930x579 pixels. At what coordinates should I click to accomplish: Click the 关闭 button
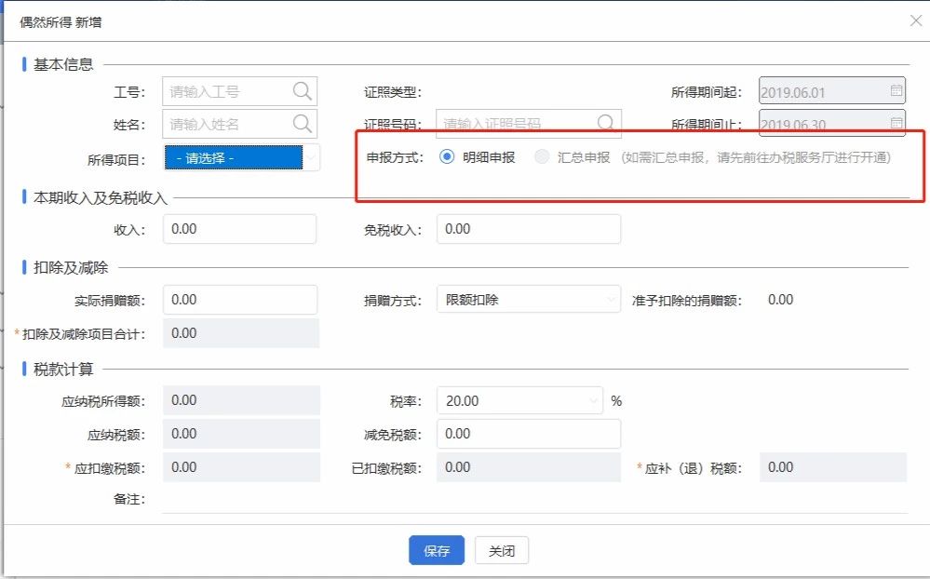pyautogui.click(x=501, y=550)
